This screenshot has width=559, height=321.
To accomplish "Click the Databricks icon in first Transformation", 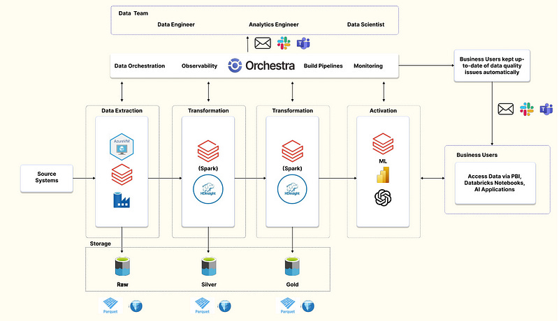I will [208, 151].
